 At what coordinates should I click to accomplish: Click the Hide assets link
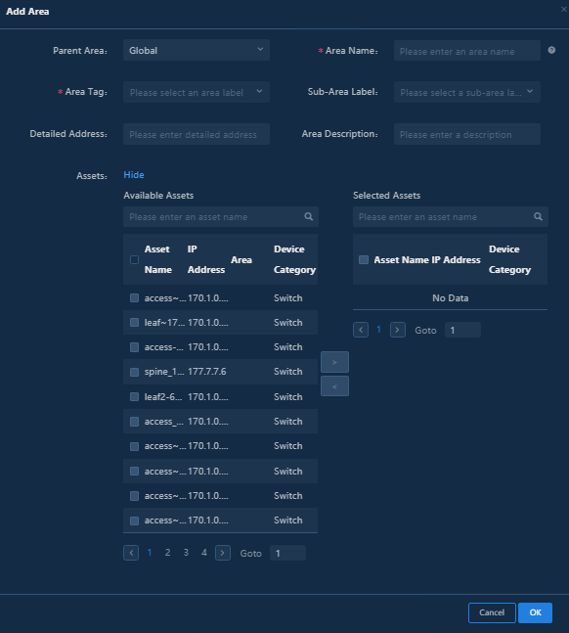click(134, 175)
